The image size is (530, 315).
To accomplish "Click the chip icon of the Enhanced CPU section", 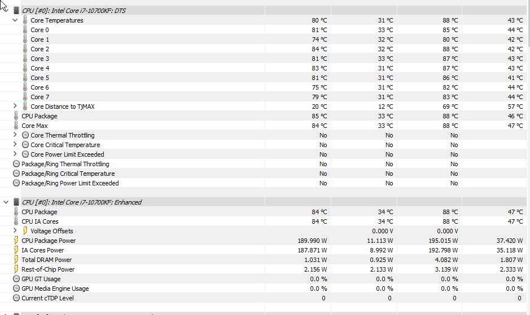I will pyautogui.click(x=16, y=202).
